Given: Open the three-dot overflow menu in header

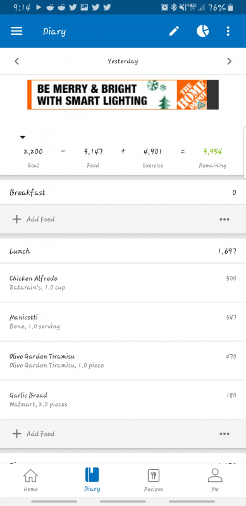Looking at the screenshot, I should point(228,31).
